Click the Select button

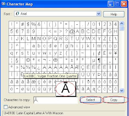[x=91, y=100]
